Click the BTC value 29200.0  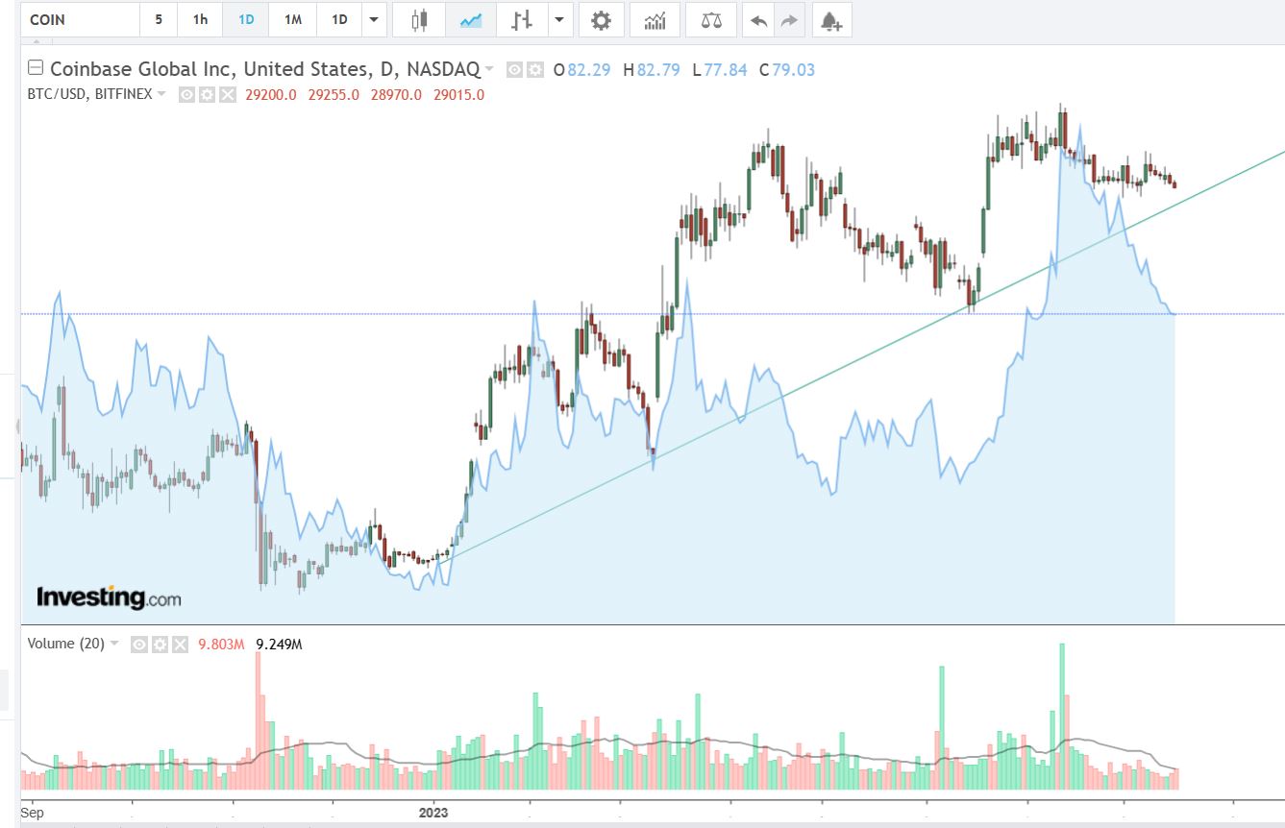(272, 94)
